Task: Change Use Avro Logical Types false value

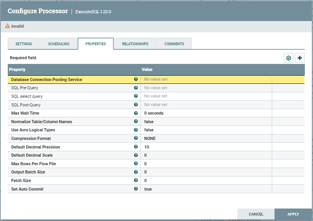Action: pyautogui.click(x=206, y=130)
